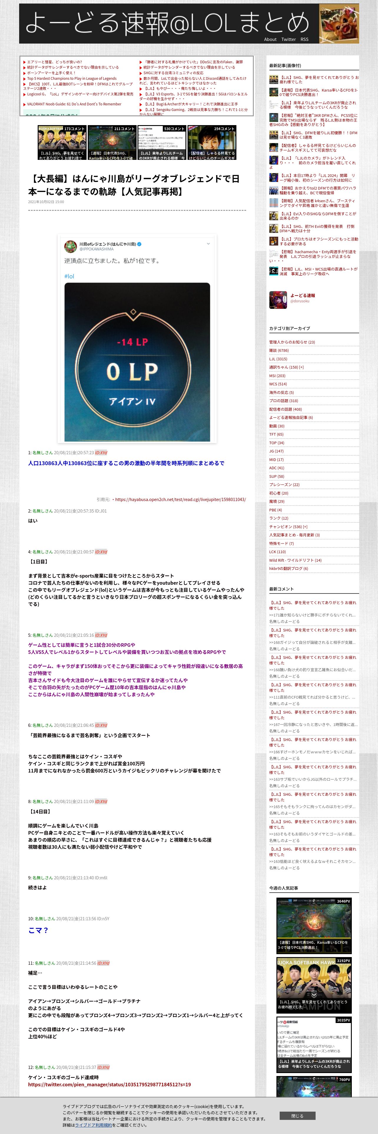Open the 760PV popular article thumbnail
Image resolution: width=378 pixels, height=1134 pixels.
click(x=314, y=1087)
